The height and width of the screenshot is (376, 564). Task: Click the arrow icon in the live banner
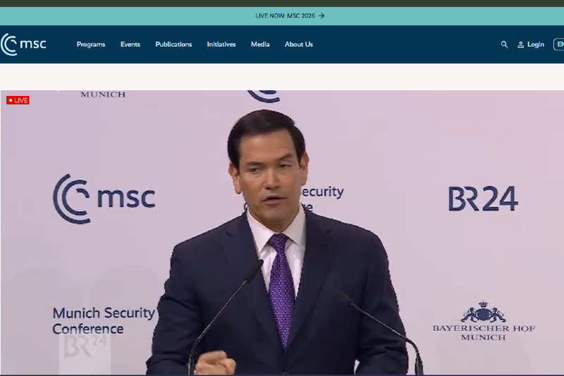(321, 16)
